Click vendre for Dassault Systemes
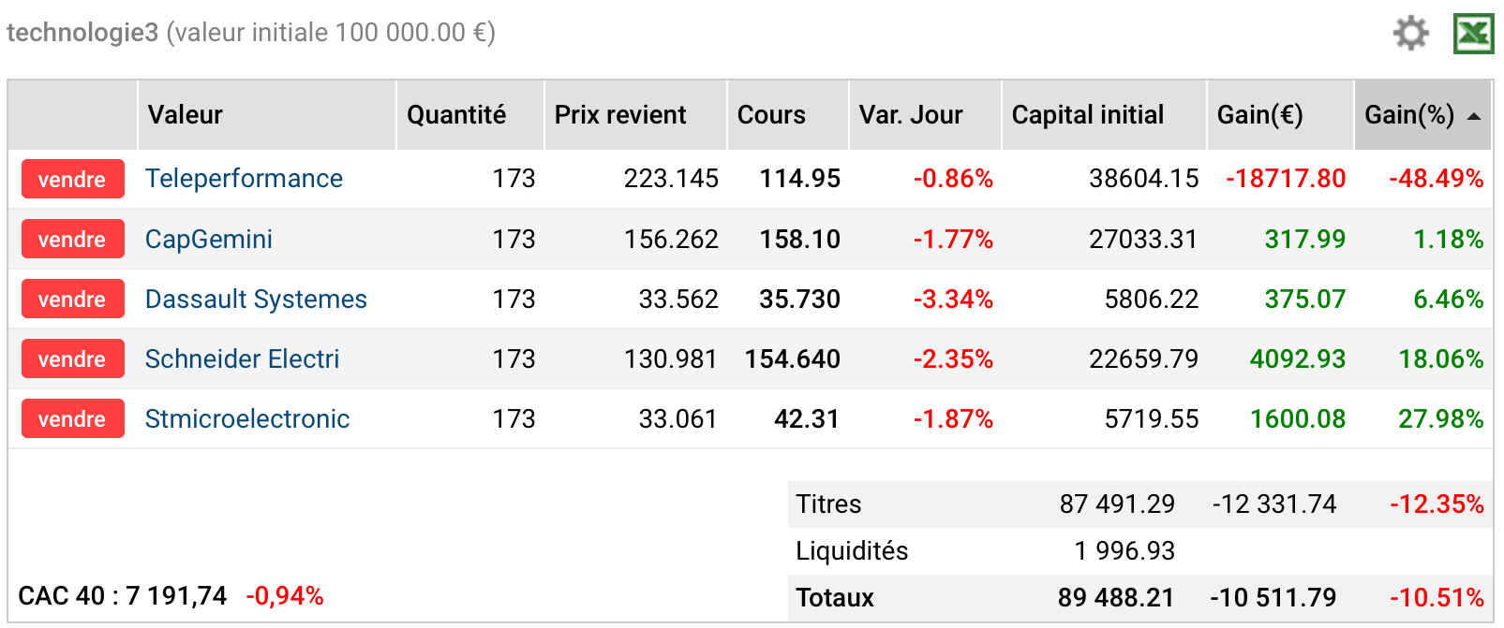Viewport: 1504px width, 628px height. click(72, 299)
